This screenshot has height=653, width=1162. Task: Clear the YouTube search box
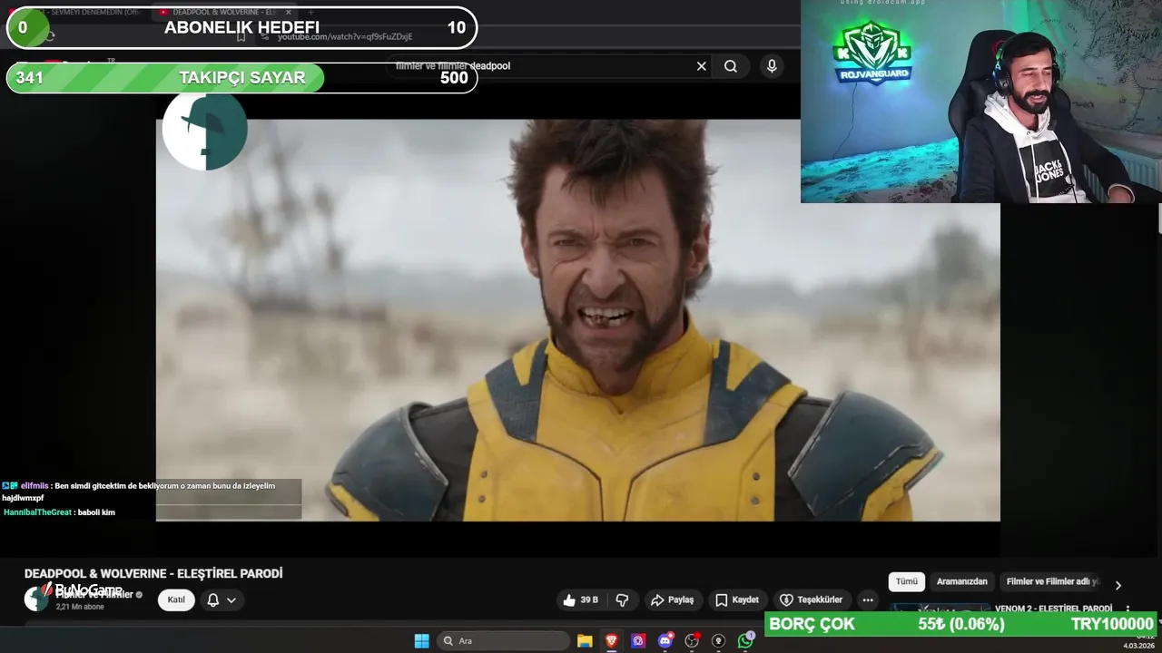coord(701,66)
